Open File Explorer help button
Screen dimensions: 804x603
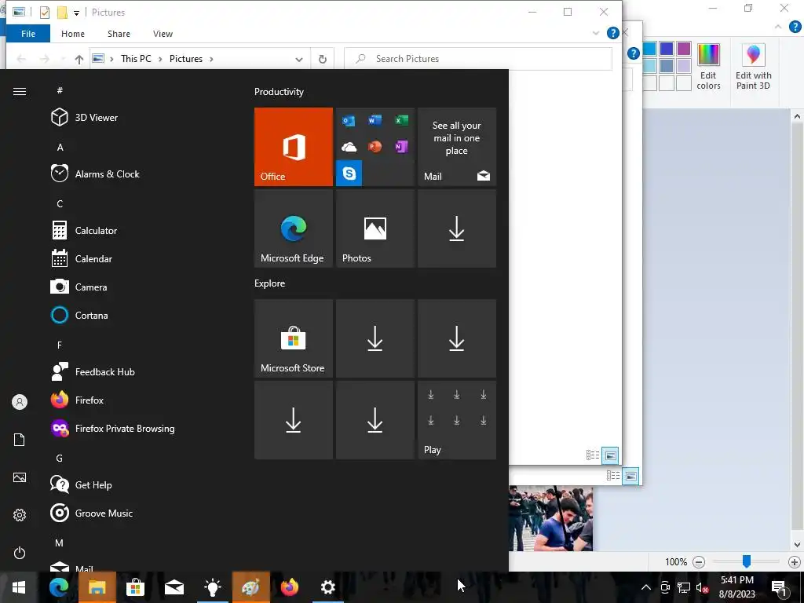[x=612, y=33]
